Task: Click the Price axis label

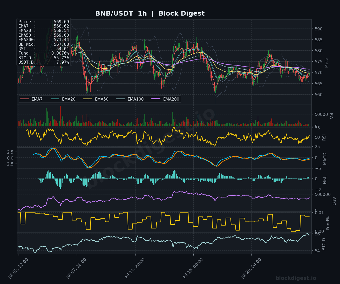Action: (327, 63)
